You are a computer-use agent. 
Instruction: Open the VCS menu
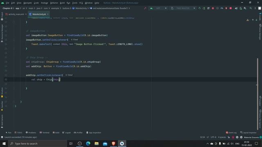(x=81, y=3)
